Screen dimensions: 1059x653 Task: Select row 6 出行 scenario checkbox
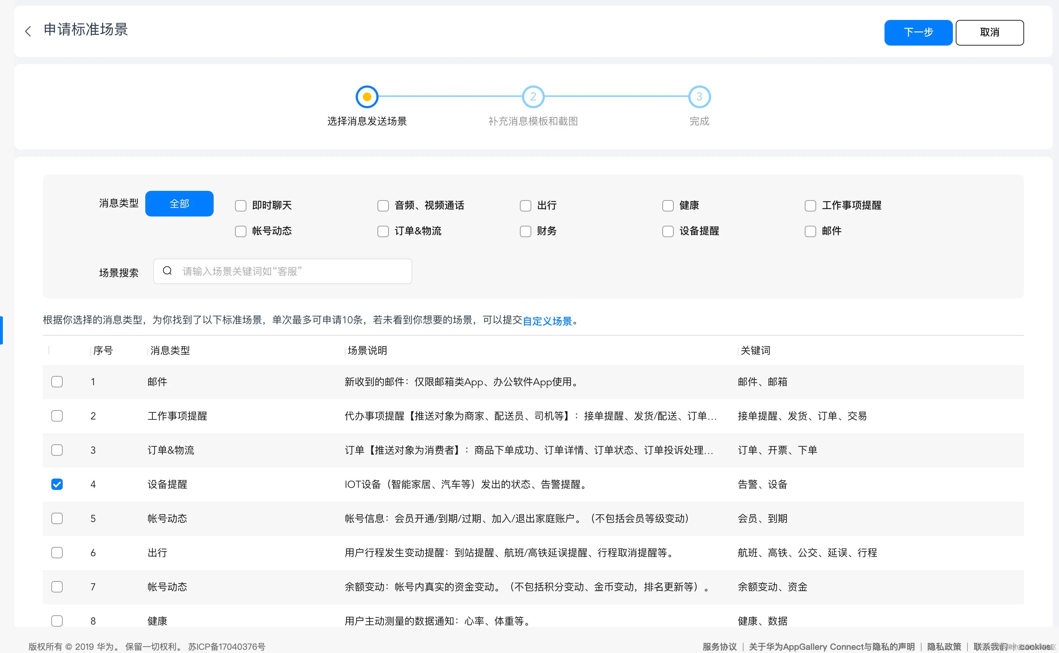point(57,552)
